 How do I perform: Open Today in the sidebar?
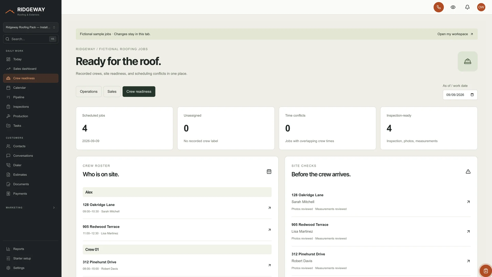click(31, 59)
